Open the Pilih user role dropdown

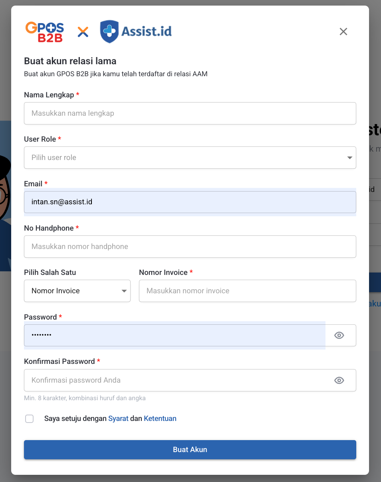[190, 158]
